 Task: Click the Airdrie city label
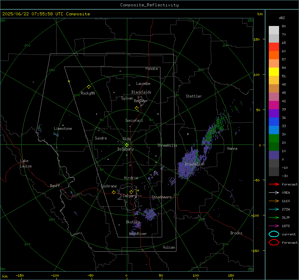131,178
